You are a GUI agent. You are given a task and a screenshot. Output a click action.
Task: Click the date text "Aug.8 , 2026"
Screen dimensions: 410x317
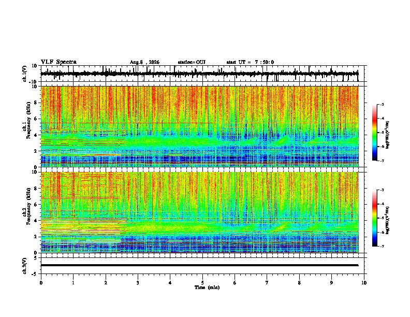coord(144,62)
